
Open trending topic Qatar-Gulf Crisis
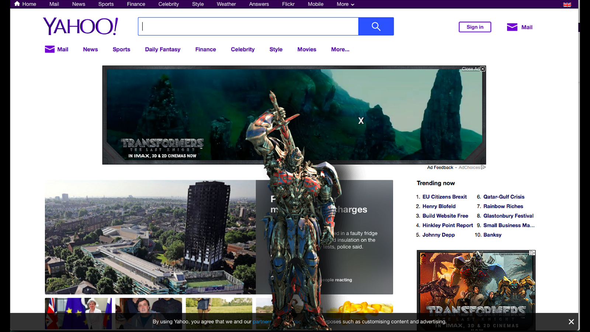pos(504,197)
